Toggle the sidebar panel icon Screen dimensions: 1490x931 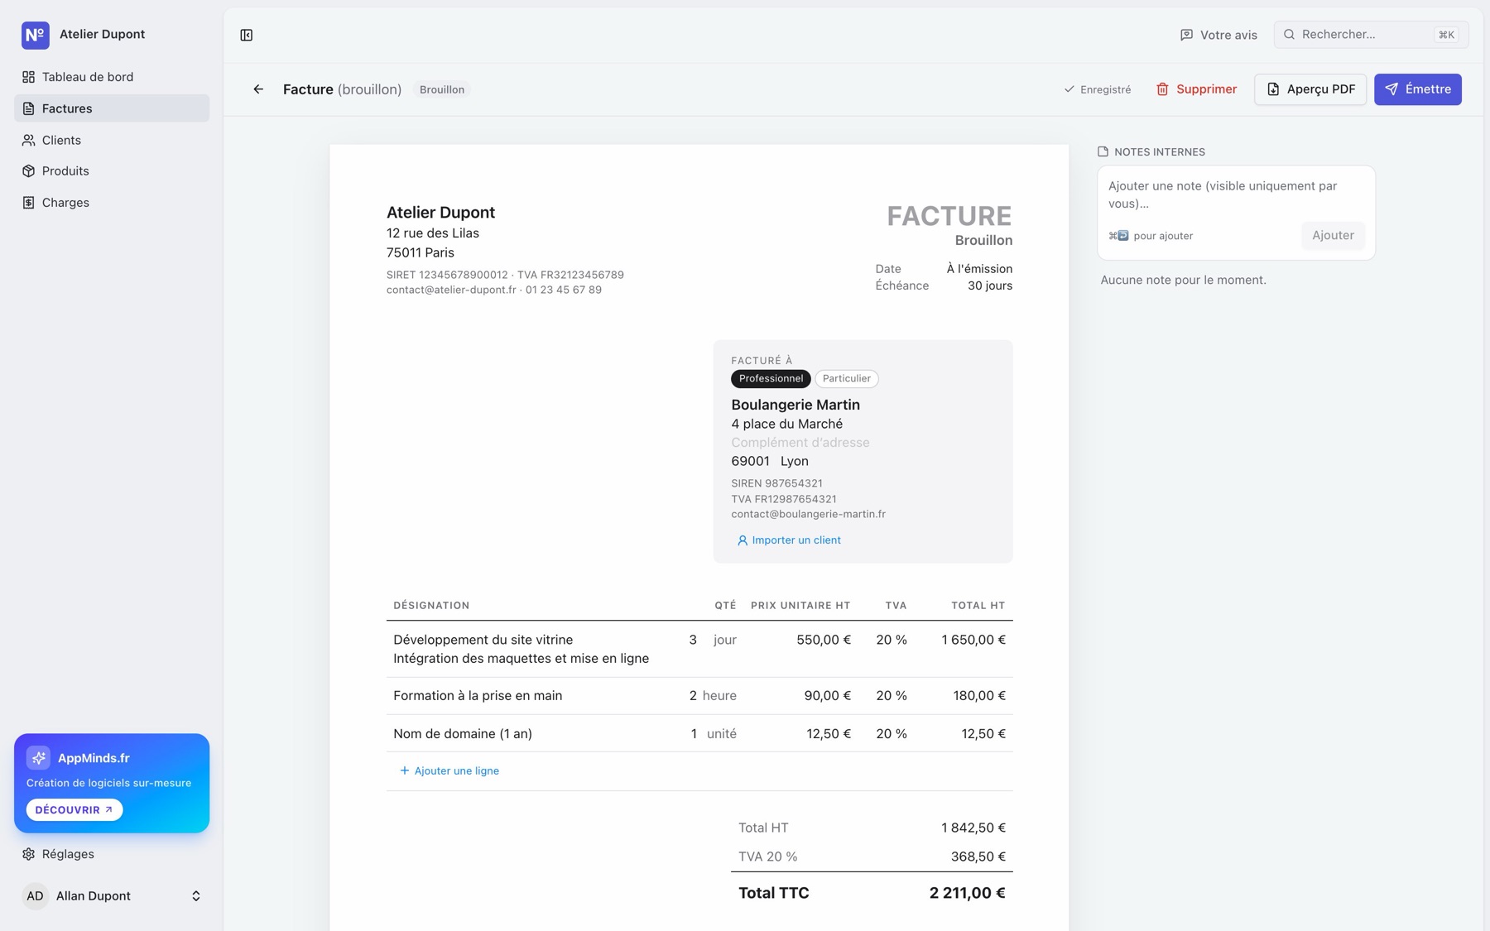(246, 35)
